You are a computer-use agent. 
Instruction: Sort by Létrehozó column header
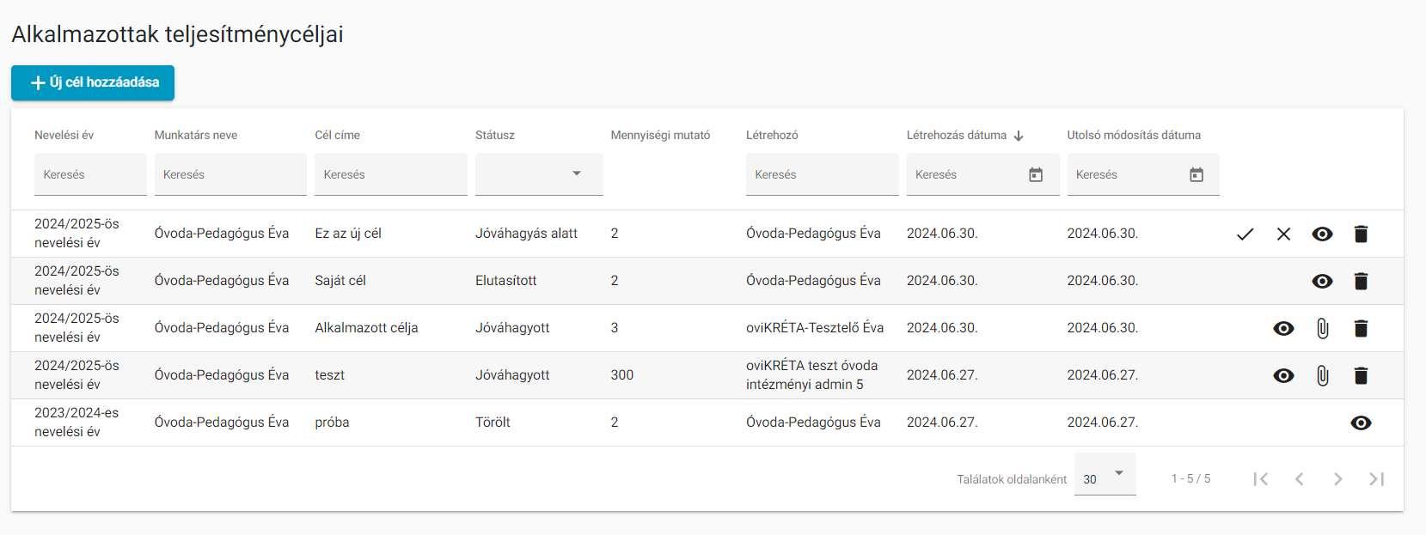(772, 136)
